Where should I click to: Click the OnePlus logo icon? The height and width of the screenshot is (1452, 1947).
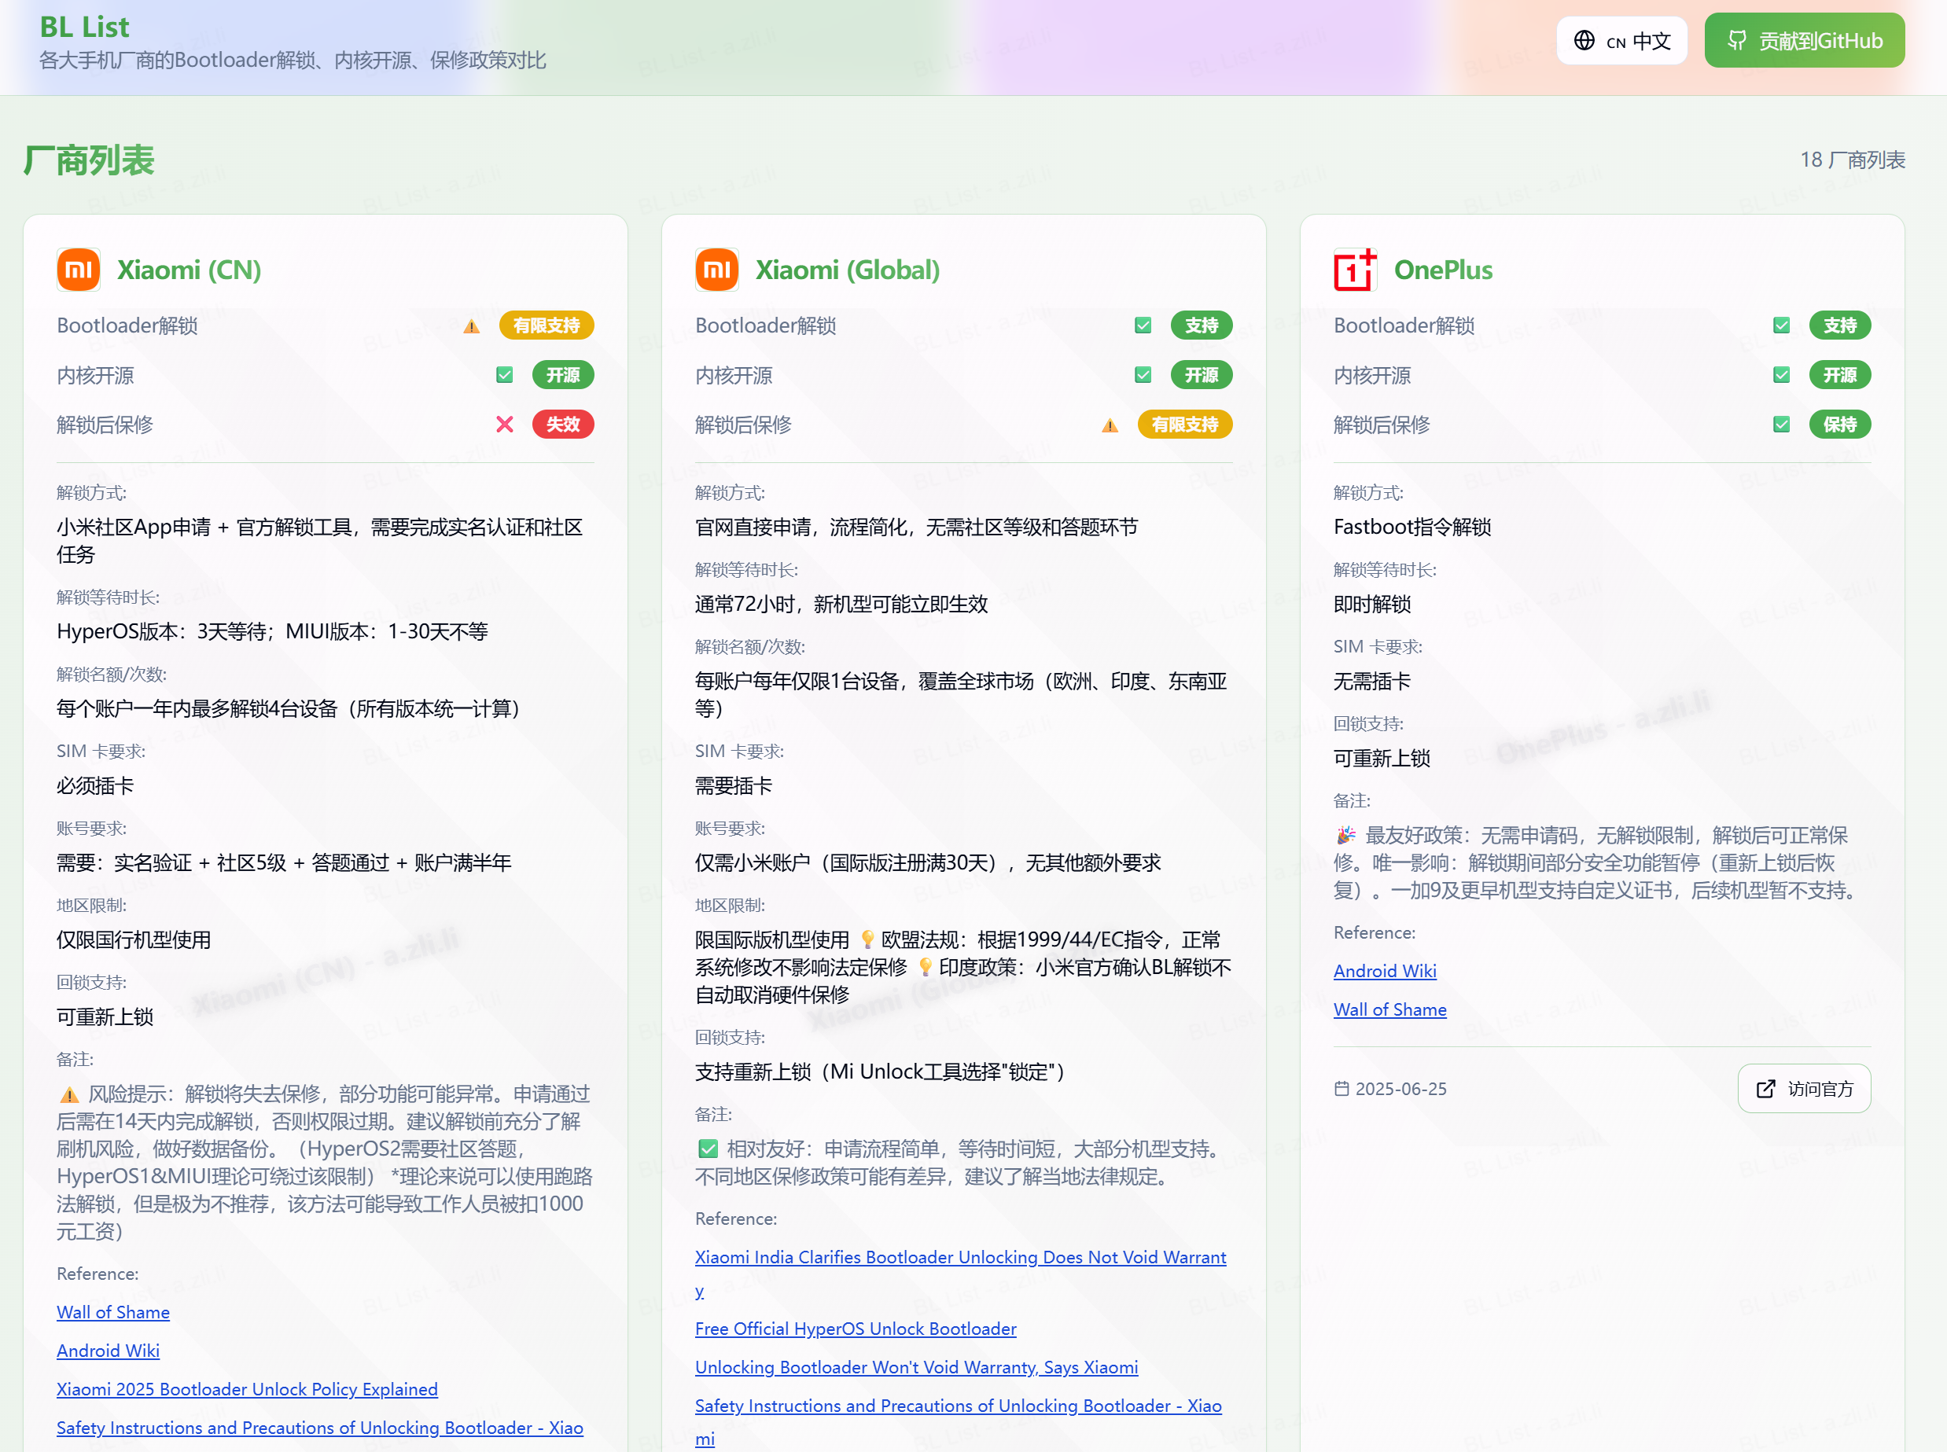pos(1355,270)
